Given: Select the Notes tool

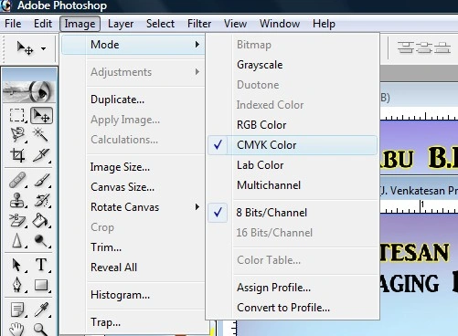Looking at the screenshot, I should click(17, 310).
